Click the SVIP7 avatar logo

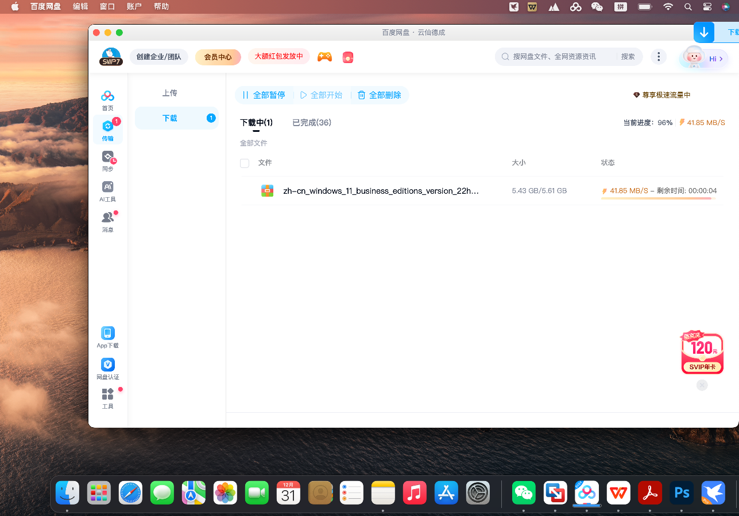coord(111,57)
